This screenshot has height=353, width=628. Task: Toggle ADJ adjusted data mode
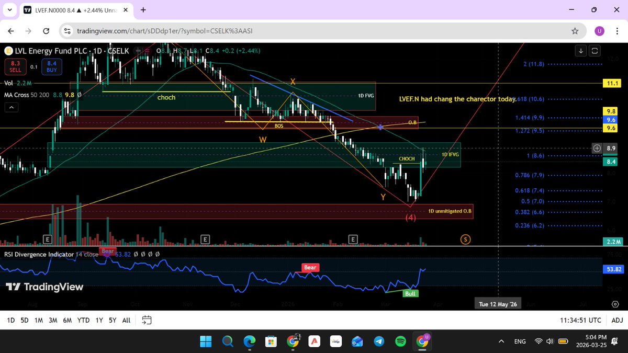[616, 320]
